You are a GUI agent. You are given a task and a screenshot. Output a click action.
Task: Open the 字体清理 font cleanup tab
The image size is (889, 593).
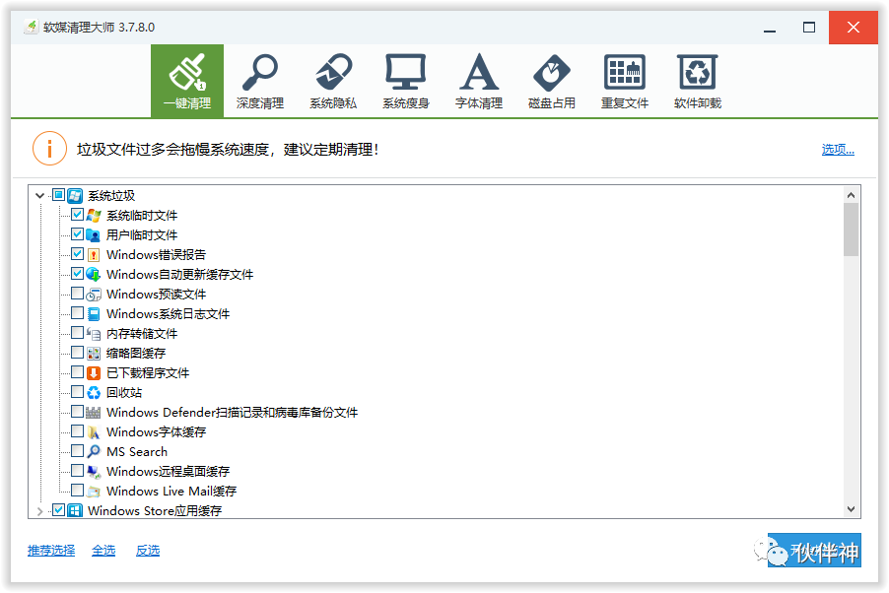(x=479, y=81)
